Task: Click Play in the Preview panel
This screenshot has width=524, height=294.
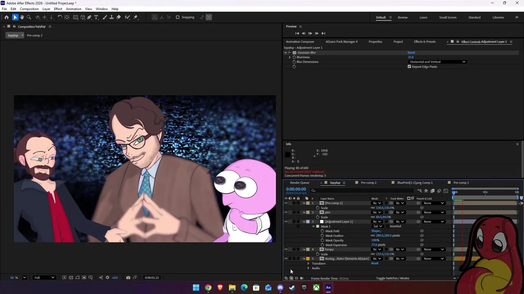Action: pyautogui.click(x=310, y=33)
